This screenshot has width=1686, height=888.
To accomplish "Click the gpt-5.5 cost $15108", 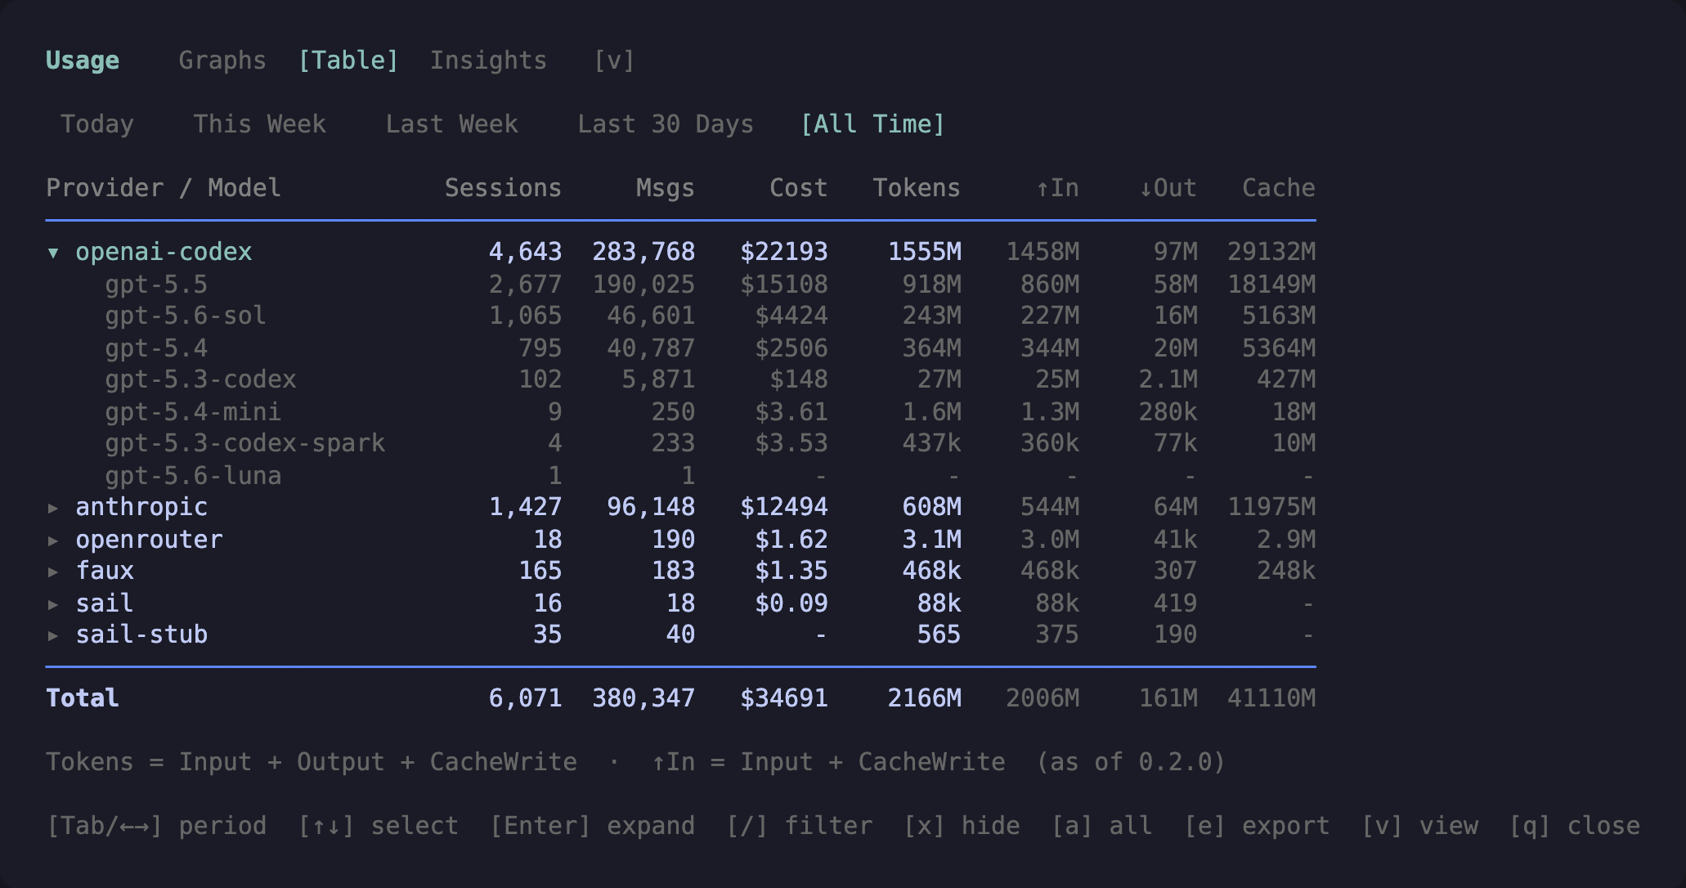I will pos(784,285).
